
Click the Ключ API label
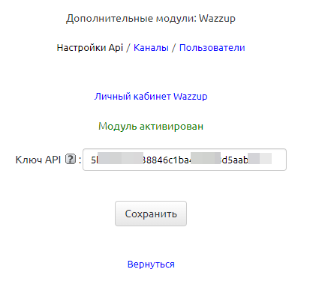[x=38, y=160]
